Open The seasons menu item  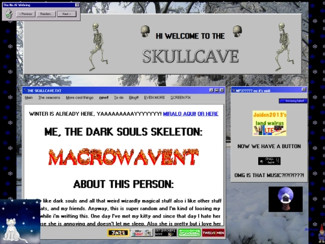[49, 98]
